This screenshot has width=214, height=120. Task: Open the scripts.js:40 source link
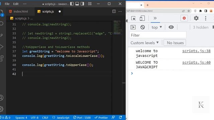196,62
